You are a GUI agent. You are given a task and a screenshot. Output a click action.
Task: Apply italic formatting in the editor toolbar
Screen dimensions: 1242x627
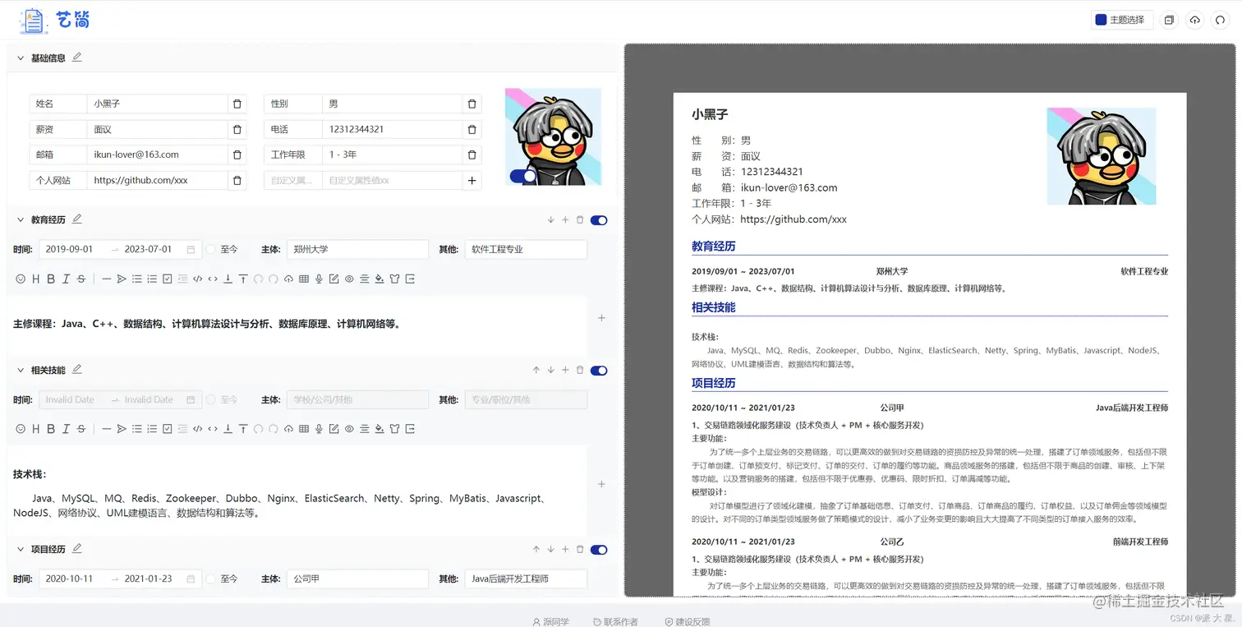66,279
